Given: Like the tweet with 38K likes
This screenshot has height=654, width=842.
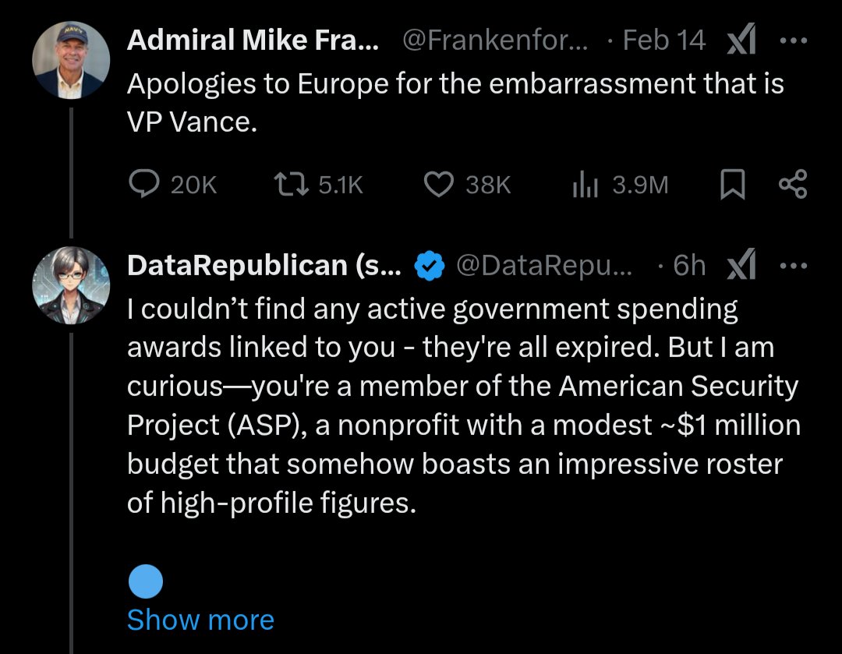Looking at the screenshot, I should tap(467, 184).
